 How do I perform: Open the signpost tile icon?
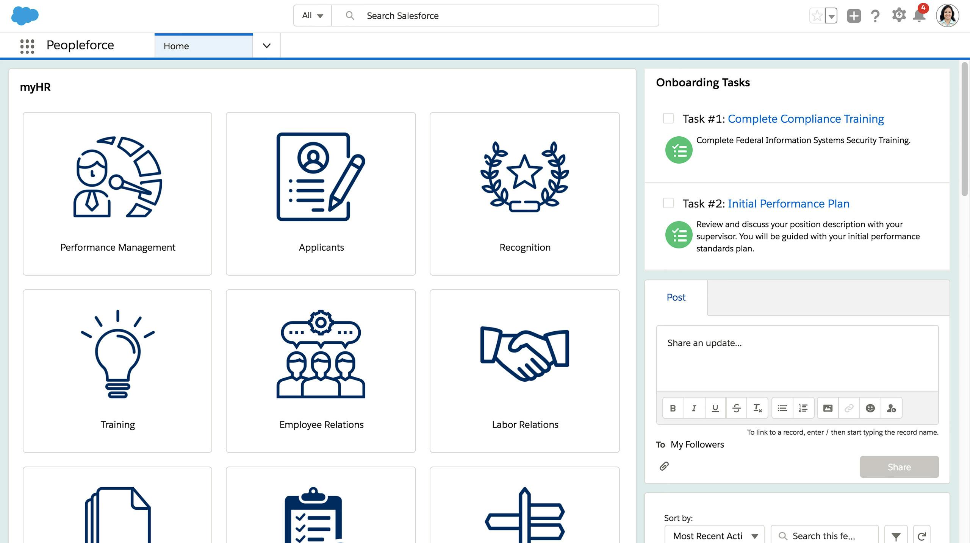pyautogui.click(x=525, y=515)
